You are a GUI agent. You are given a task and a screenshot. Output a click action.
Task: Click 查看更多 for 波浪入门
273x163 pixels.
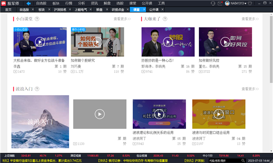coord(250,89)
